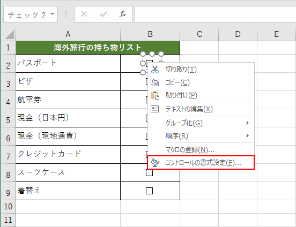This screenshot has height=227, width=296.
Task: Click the cell 現金（現地通貨）
Action: pos(68,136)
